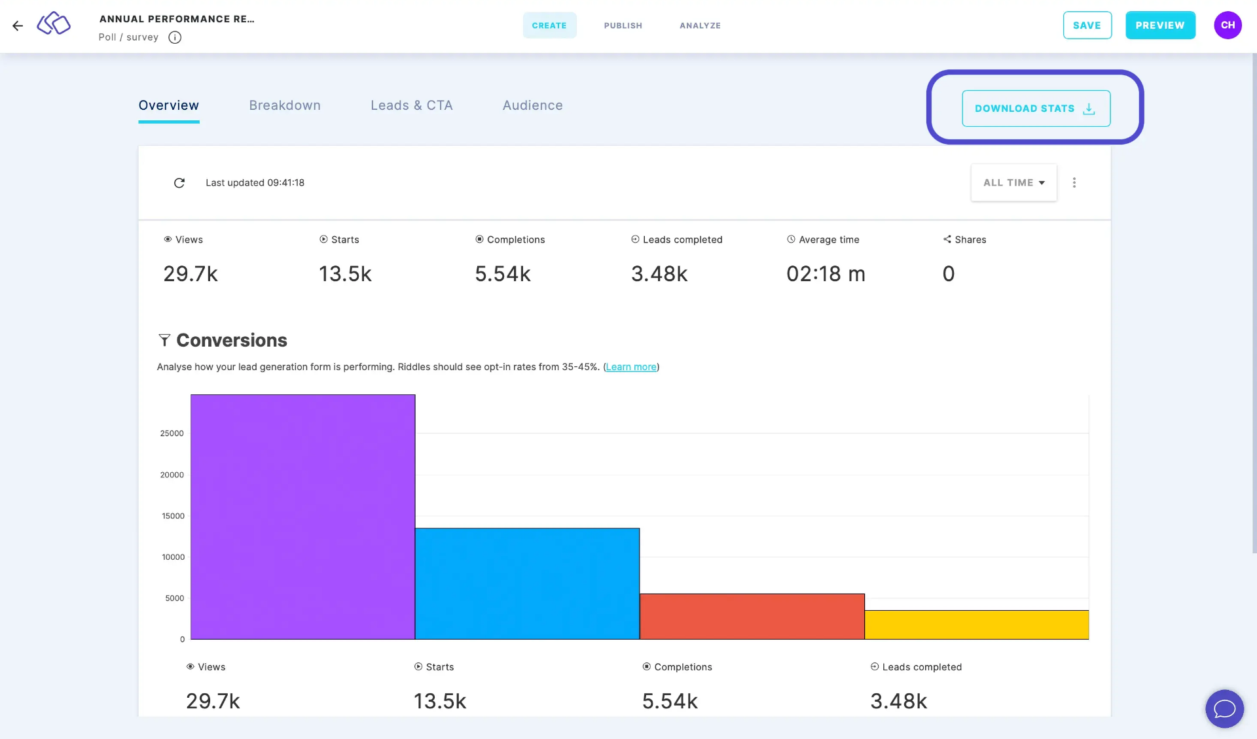Viewport: 1257px width, 739px height.
Task: Switch to the Breakdown tab
Action: point(285,105)
